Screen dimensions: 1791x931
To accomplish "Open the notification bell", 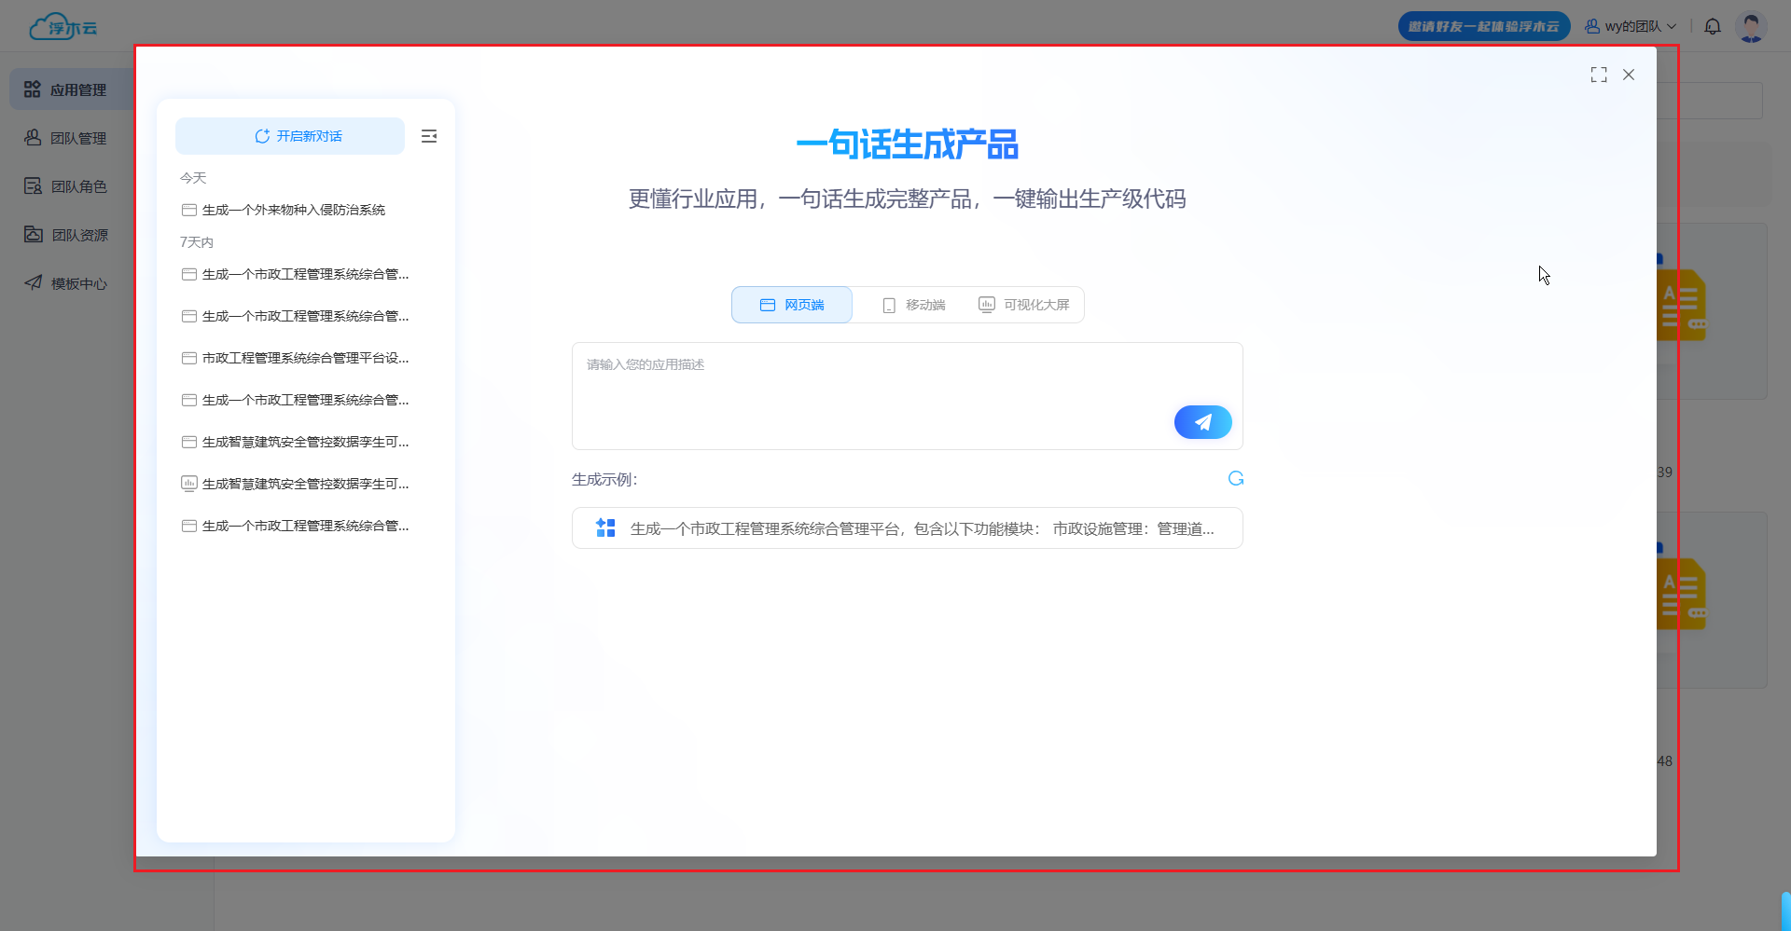I will (1713, 26).
